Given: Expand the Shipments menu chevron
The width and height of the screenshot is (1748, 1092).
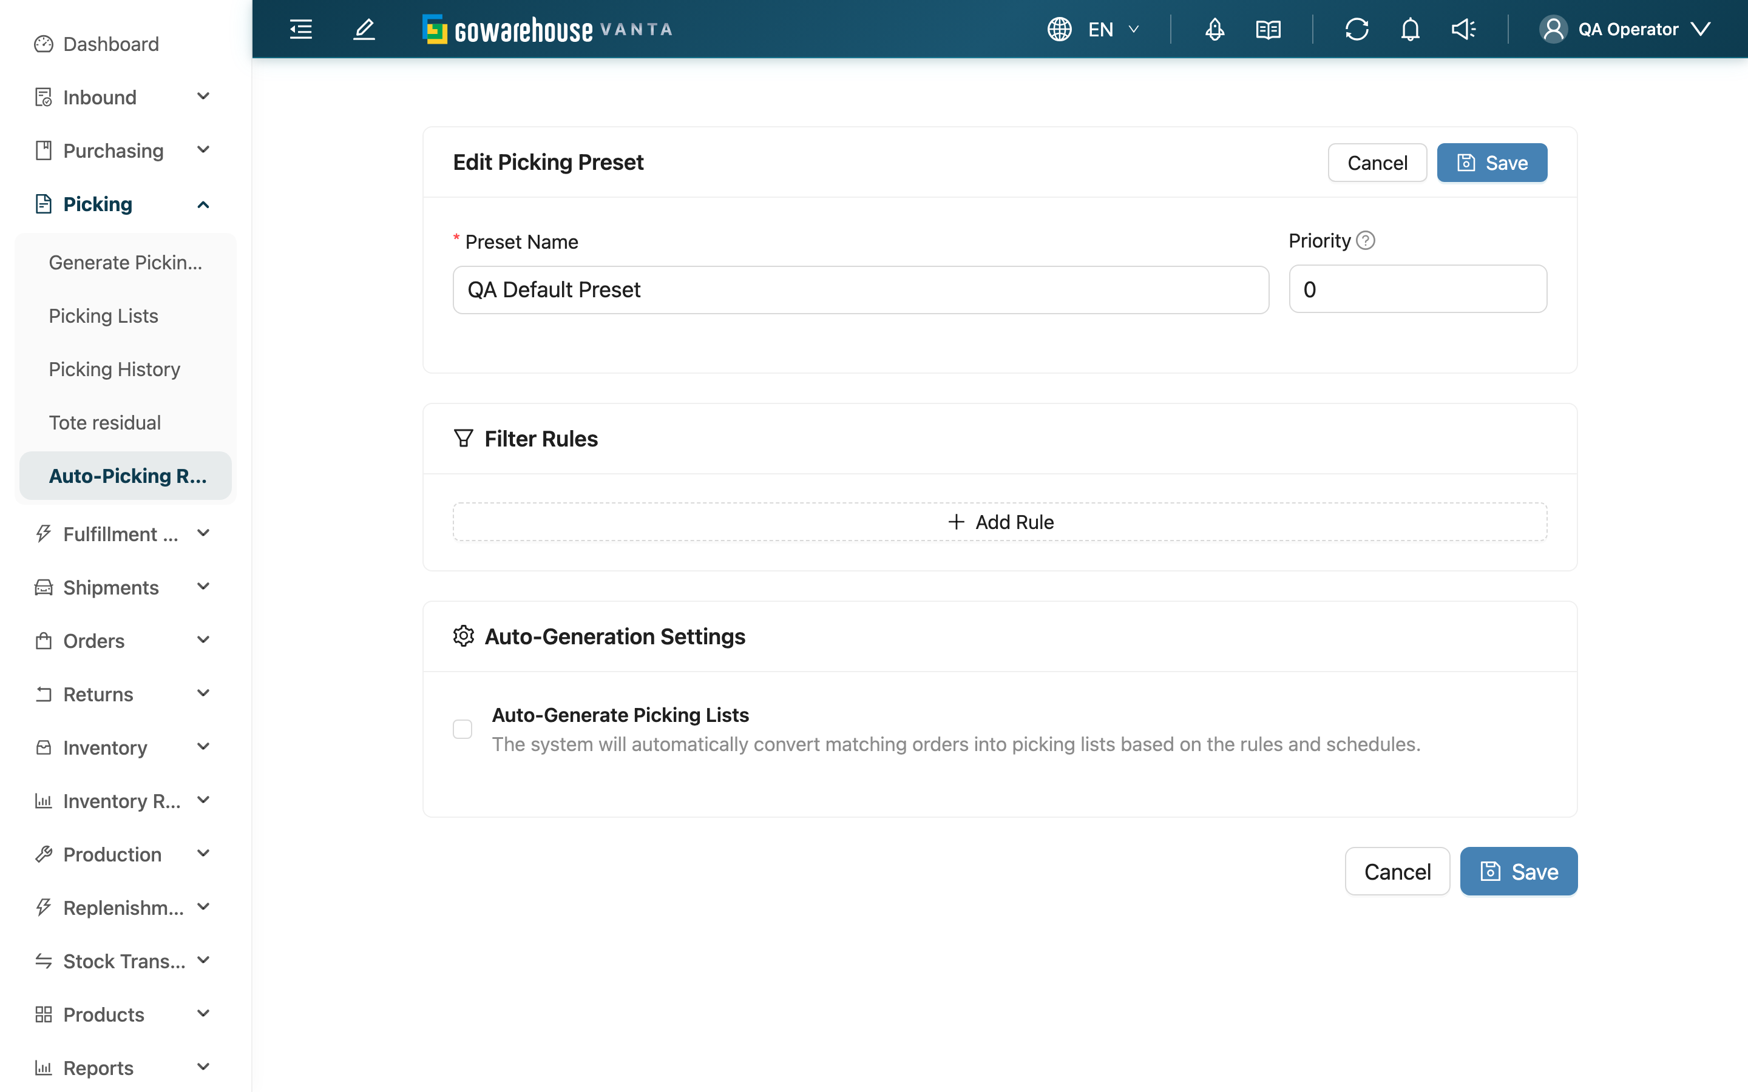Looking at the screenshot, I should click(203, 587).
